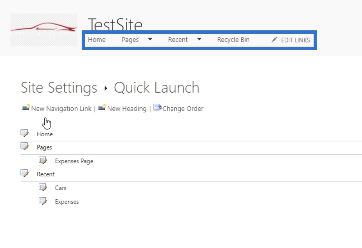Click the edit icon beside Expenses link
The height and width of the screenshot is (248, 362).
[43, 201]
